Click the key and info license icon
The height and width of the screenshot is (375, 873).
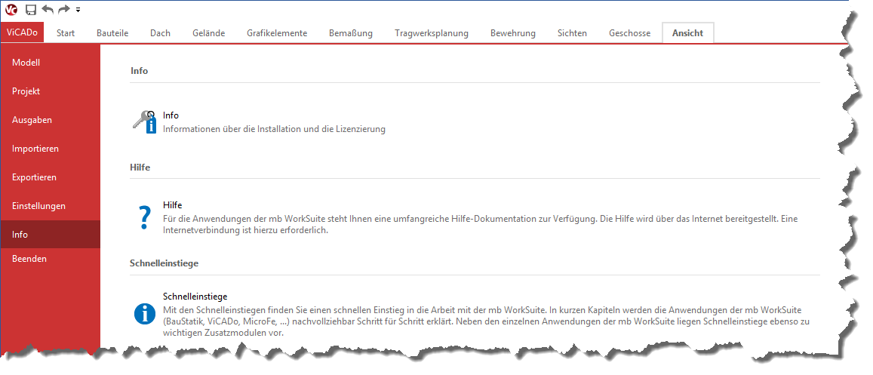tap(145, 121)
